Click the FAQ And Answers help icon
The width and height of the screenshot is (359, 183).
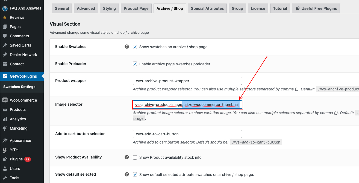[5, 8]
